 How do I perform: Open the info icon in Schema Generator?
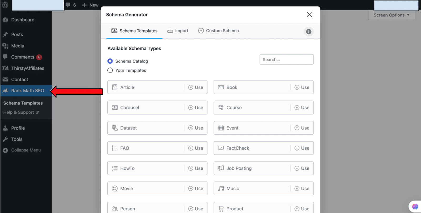tap(309, 32)
